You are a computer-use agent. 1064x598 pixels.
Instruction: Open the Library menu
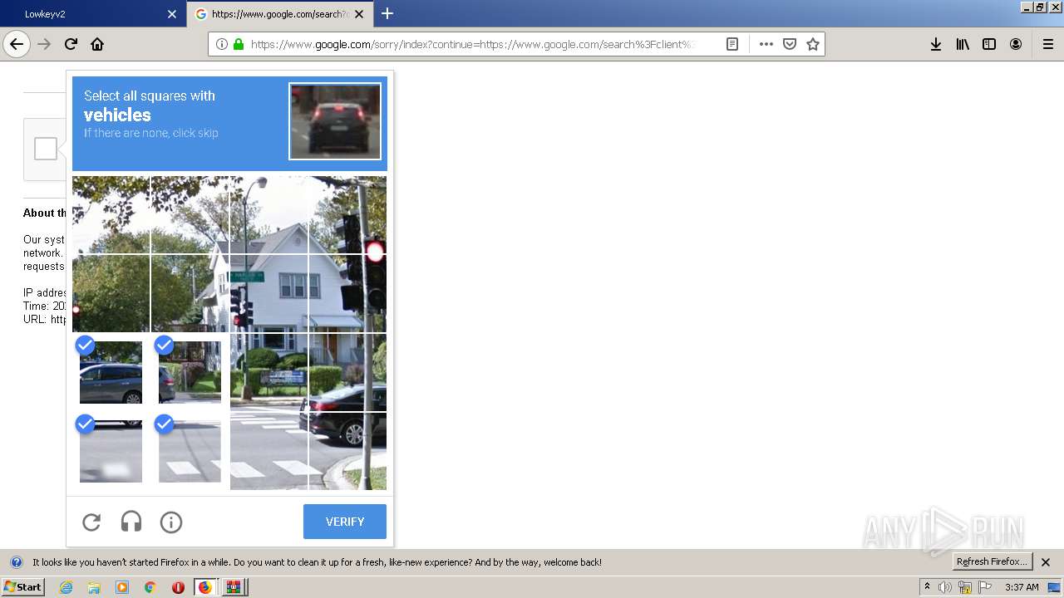pos(963,44)
